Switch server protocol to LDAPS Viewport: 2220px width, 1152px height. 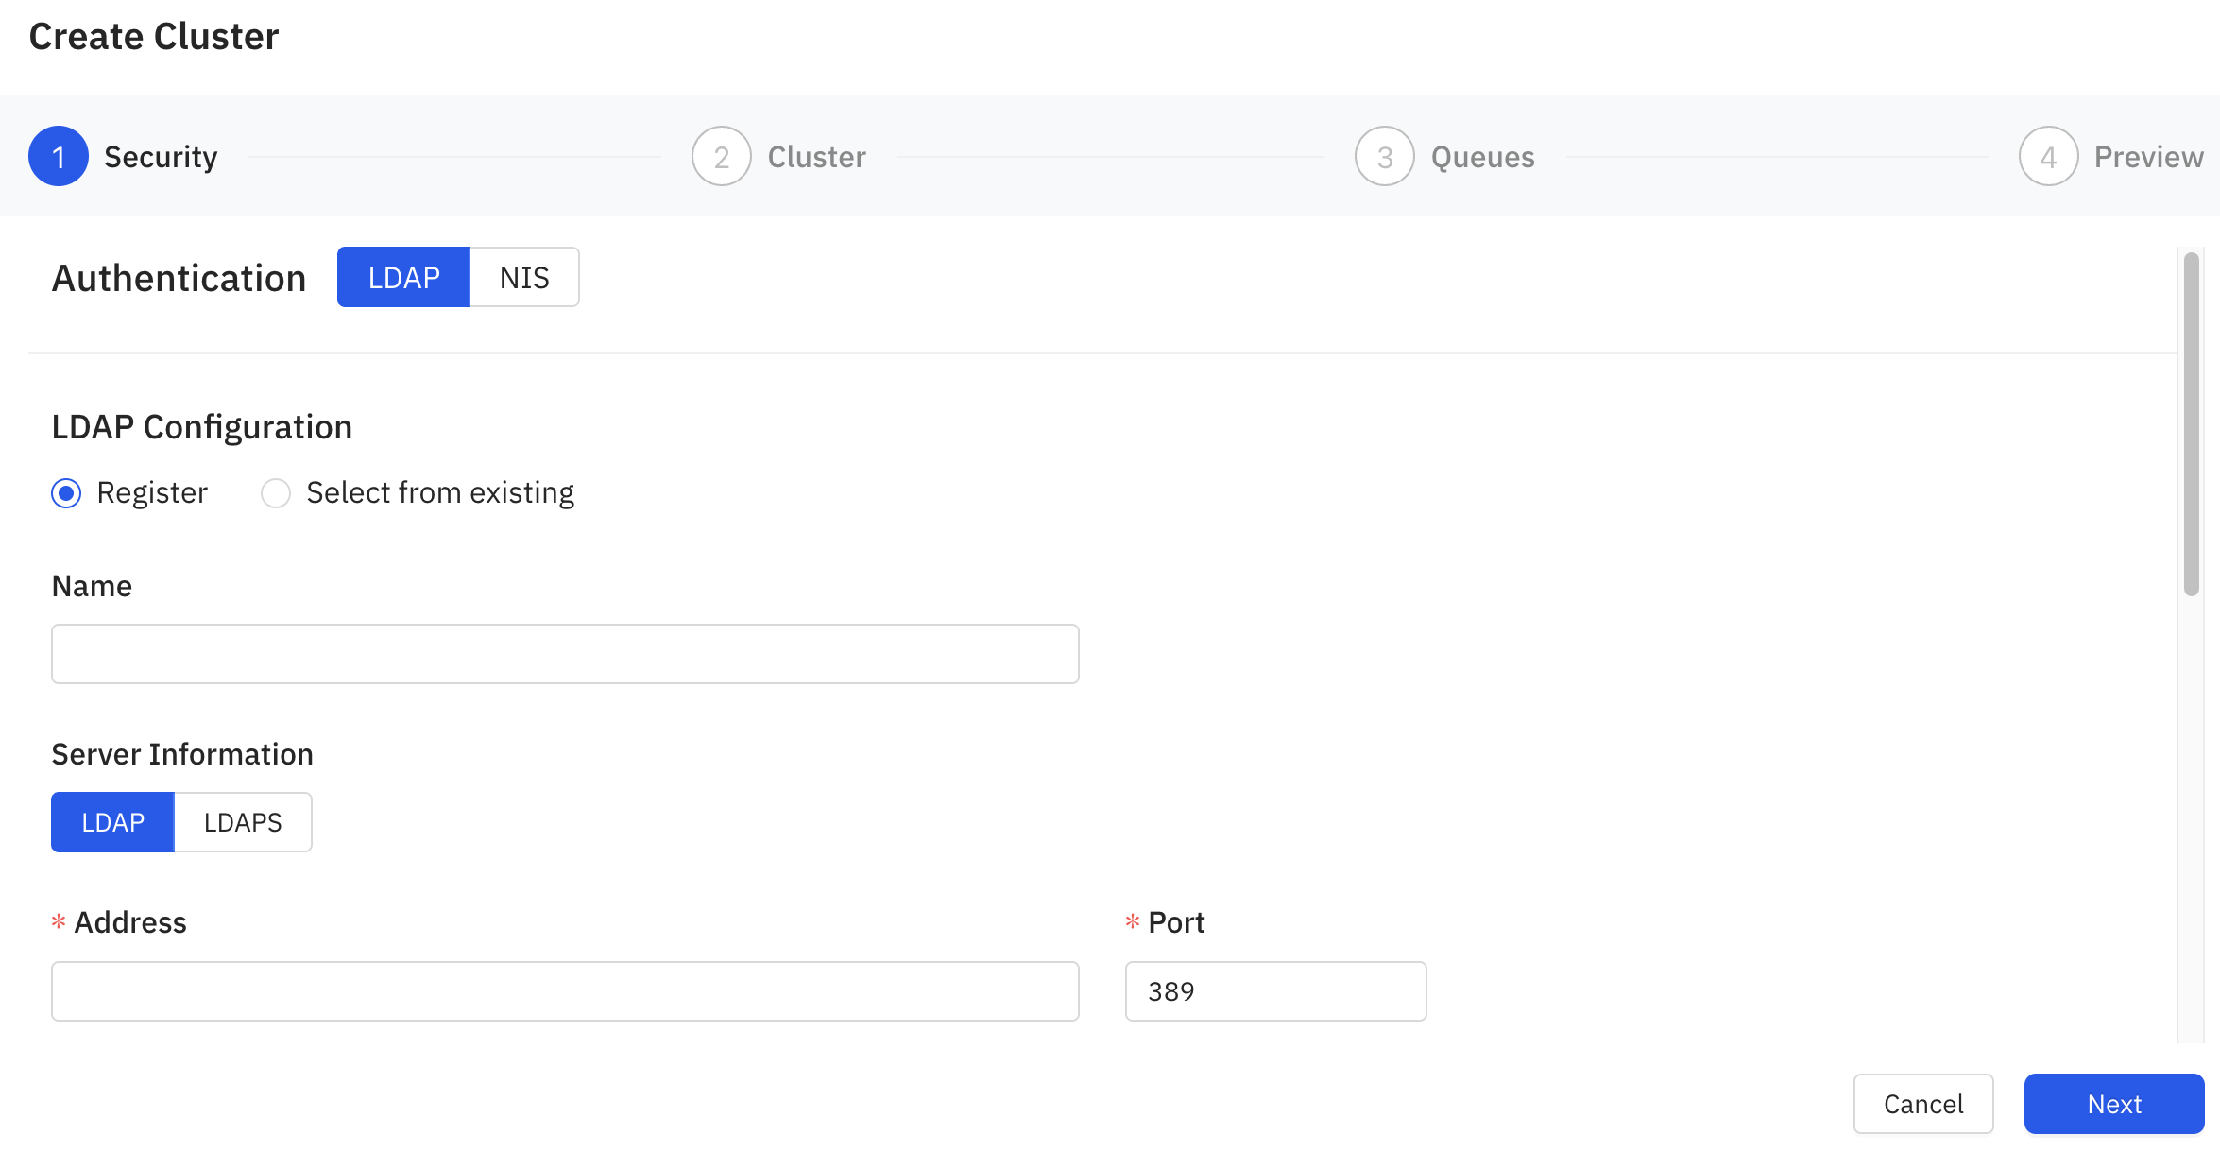[x=243, y=822]
